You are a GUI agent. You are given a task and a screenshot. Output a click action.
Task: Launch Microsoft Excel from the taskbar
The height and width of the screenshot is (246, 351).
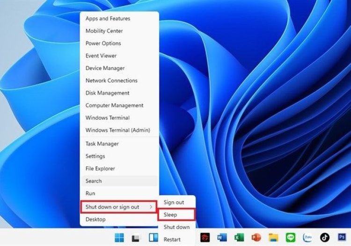pyautogui.click(x=239, y=237)
